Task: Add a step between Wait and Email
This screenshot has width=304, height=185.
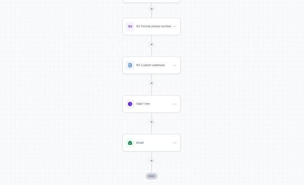Action: pyautogui.click(x=152, y=122)
